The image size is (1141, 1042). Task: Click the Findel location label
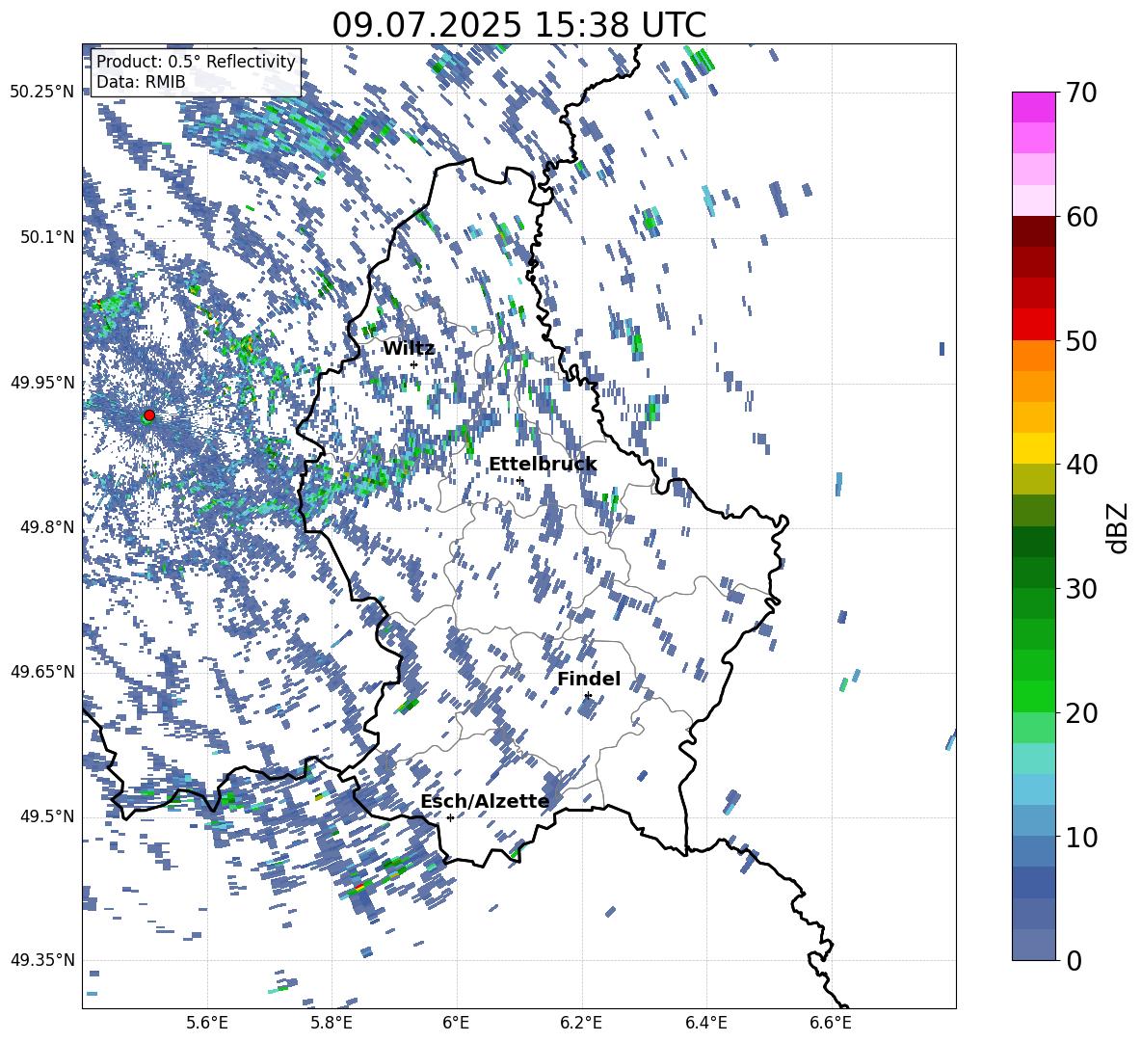[x=589, y=679]
